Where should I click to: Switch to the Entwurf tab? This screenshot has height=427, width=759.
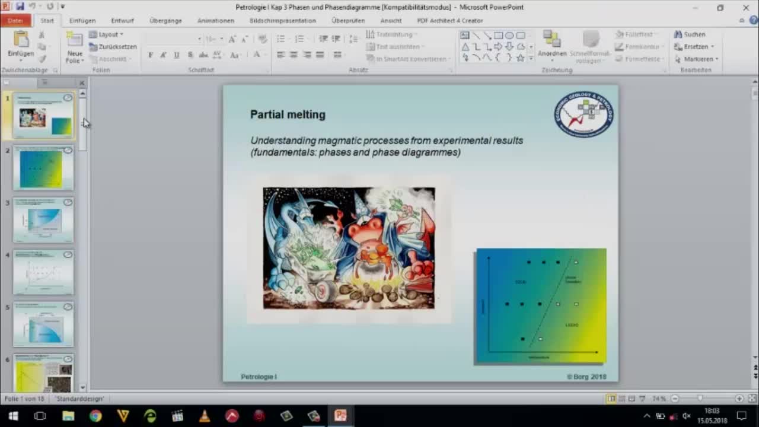click(x=122, y=20)
